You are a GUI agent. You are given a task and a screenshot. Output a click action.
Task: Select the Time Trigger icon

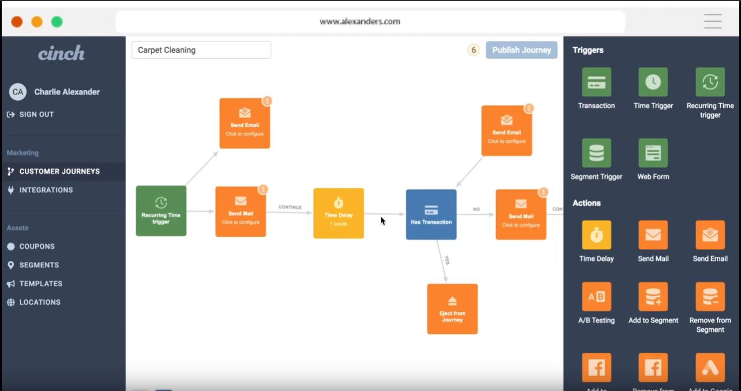(653, 82)
